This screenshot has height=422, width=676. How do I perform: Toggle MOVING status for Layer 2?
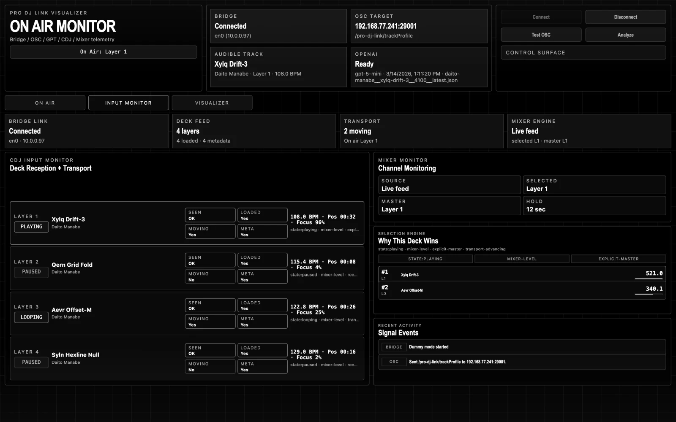pyautogui.click(x=210, y=276)
